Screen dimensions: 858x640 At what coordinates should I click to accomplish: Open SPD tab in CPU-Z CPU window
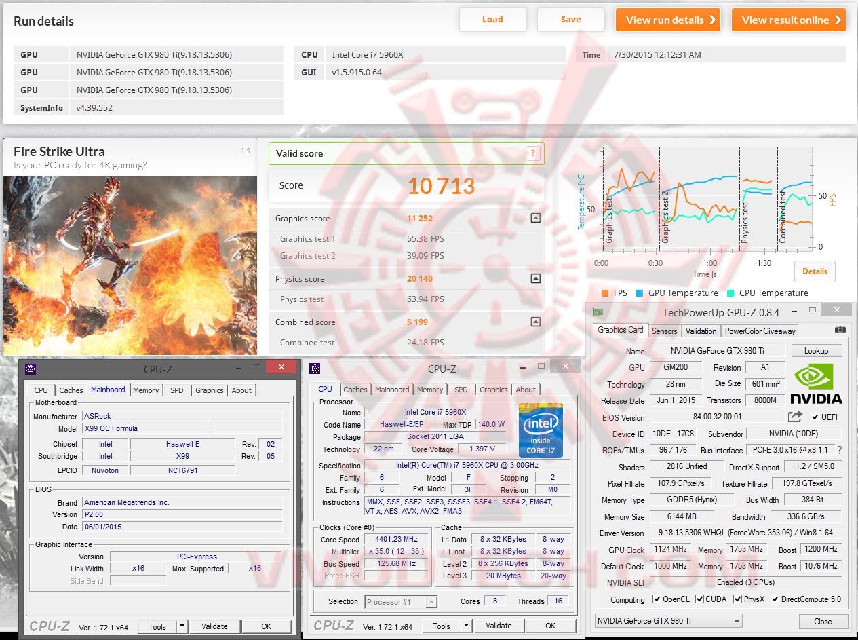point(461,390)
